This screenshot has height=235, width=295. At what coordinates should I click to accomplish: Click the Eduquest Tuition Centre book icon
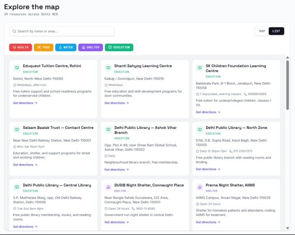coord(17,68)
